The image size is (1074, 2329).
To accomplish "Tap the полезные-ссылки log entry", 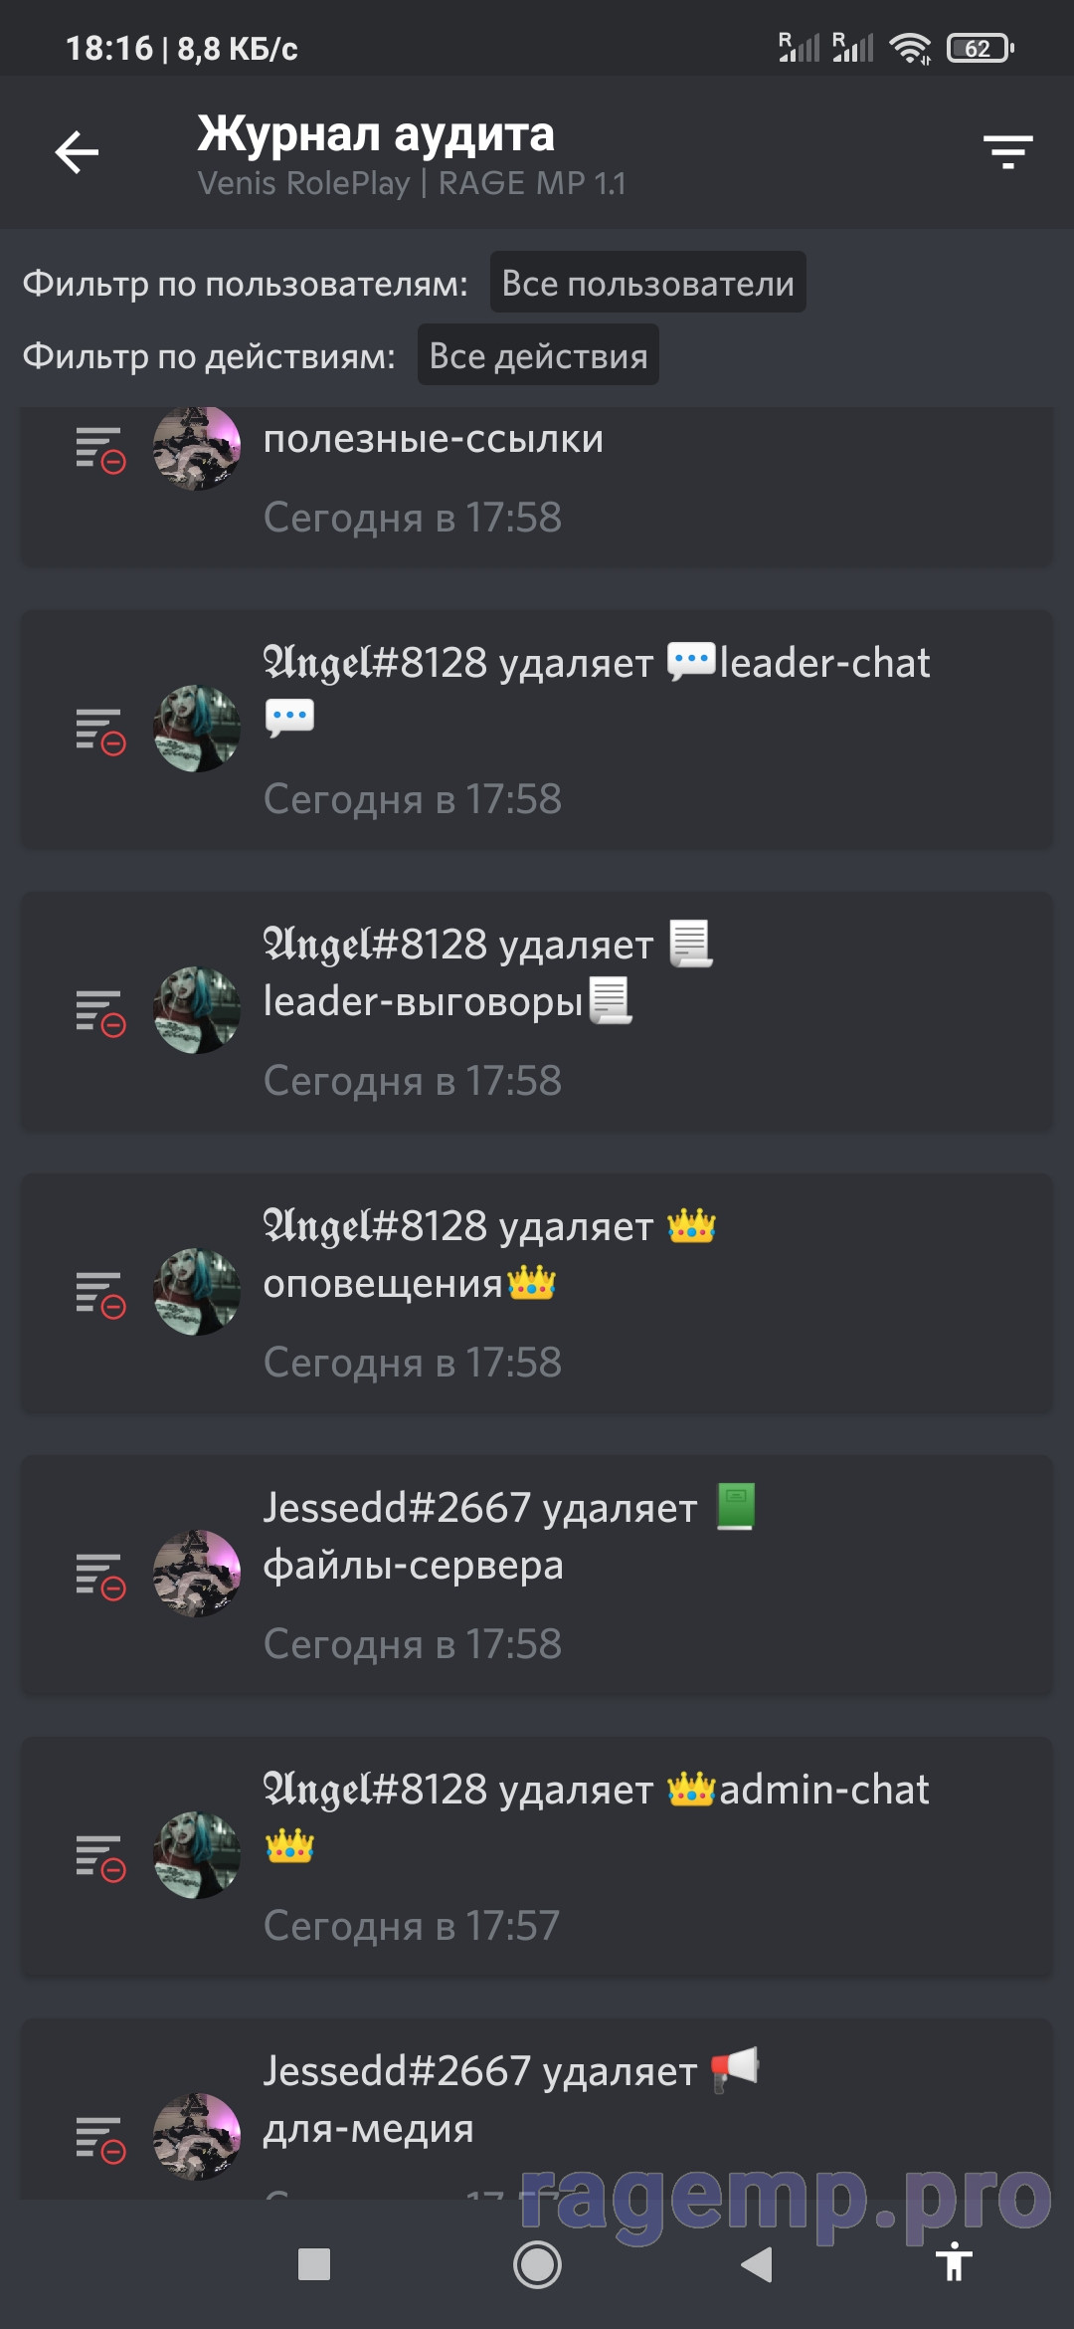I will [x=537, y=487].
